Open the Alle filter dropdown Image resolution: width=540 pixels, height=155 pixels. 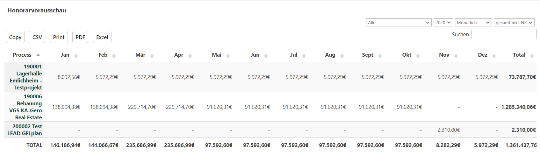click(399, 23)
